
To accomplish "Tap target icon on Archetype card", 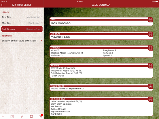I will tap(150, 34).
